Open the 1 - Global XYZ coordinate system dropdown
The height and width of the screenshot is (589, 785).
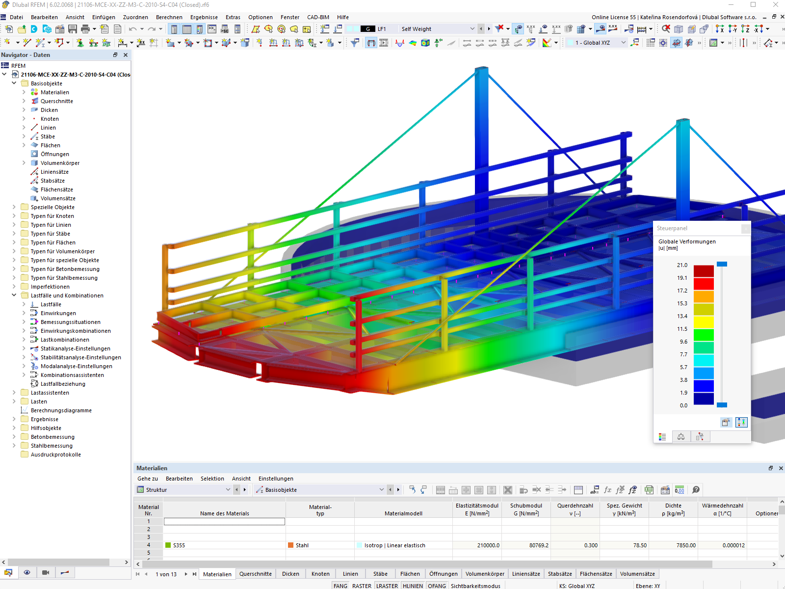pos(623,43)
